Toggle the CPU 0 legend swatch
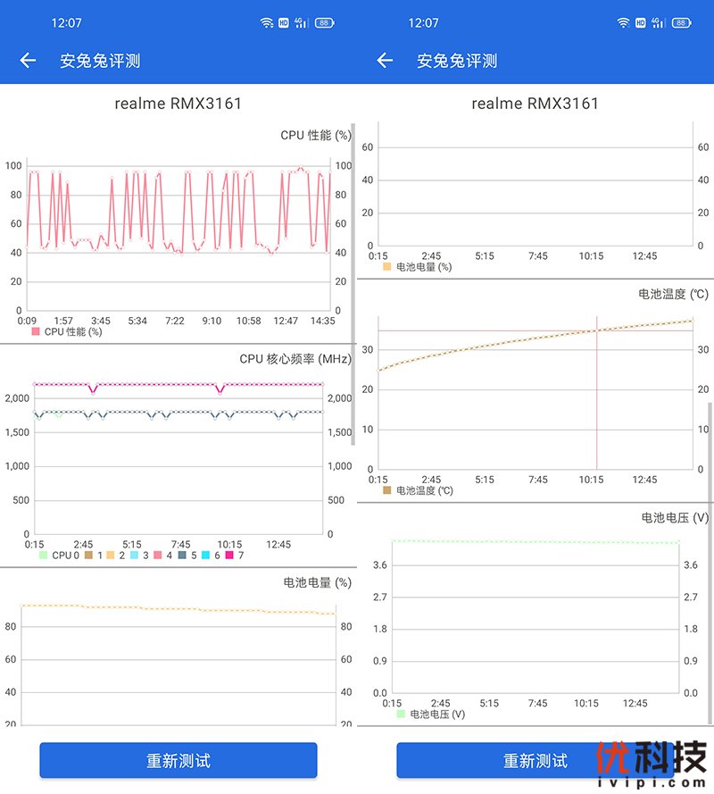Screen dimensions: 714x794 click(x=43, y=556)
